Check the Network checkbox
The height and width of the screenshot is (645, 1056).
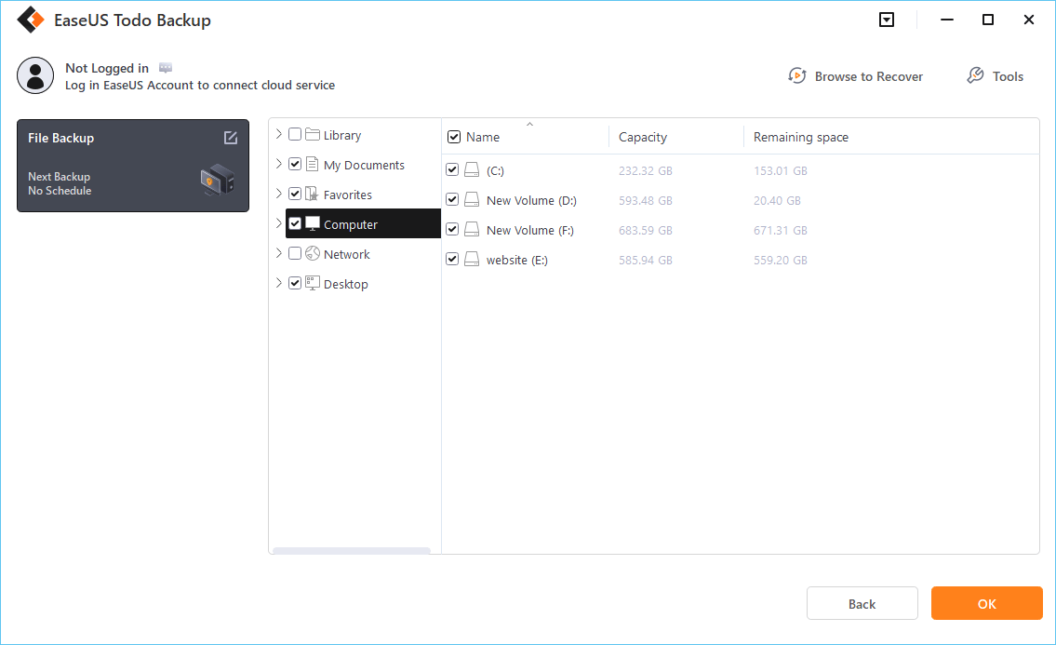(295, 253)
